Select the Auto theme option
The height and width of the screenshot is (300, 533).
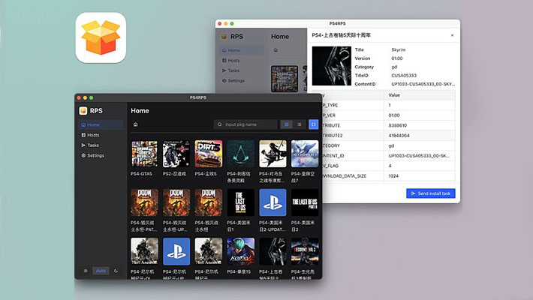101,271
